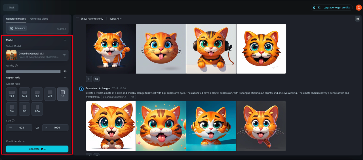The height and width of the screenshot is (160, 363).
Task: Click the 132 credits indicator
Action: pos(316,8)
